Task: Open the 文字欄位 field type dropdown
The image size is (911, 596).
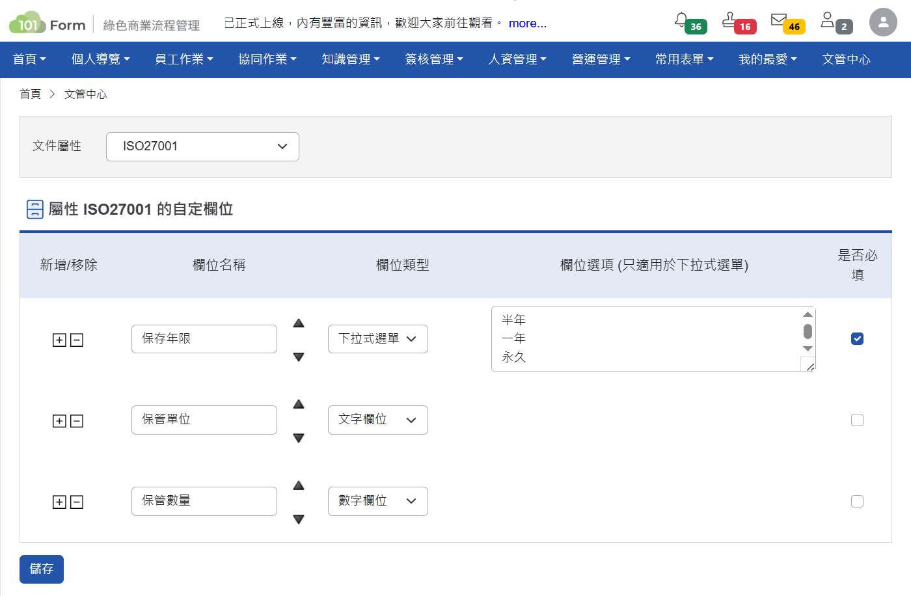Action: 377,420
